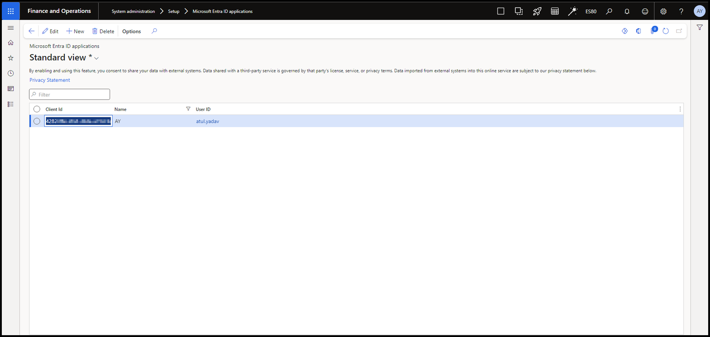Open Options tab in action pane

click(x=131, y=31)
